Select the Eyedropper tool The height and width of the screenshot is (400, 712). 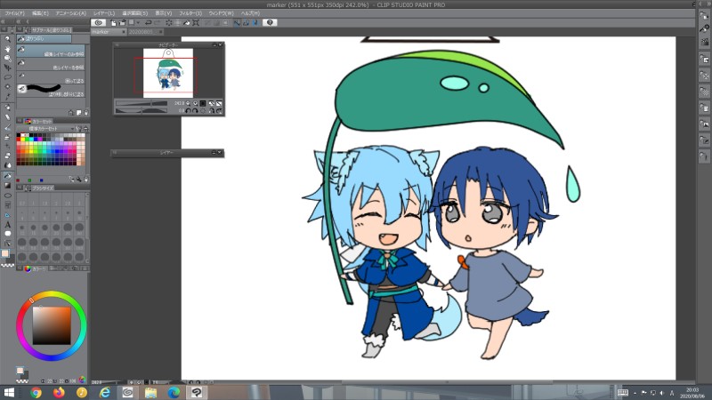tap(7, 96)
